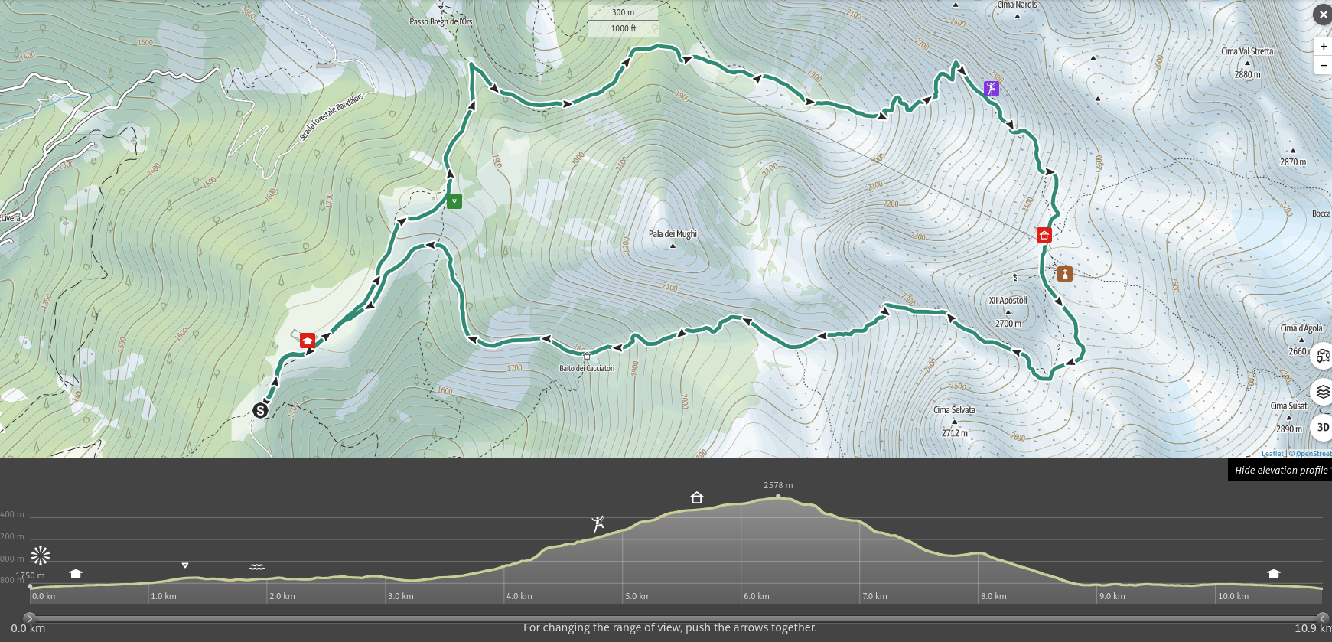The width and height of the screenshot is (1332, 642).
Task: Click the route start point S marker
Action: (260, 411)
